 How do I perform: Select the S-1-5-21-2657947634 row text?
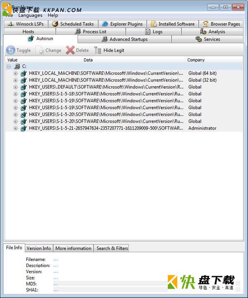pyautogui.click(x=106, y=128)
